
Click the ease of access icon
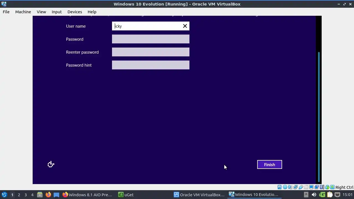tap(51, 164)
